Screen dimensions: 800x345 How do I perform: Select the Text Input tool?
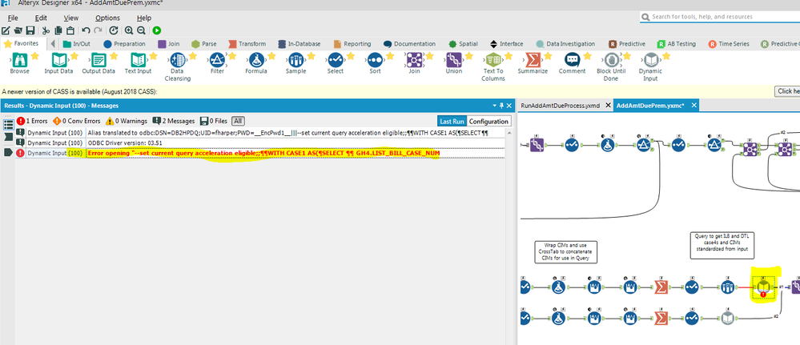coord(138,63)
